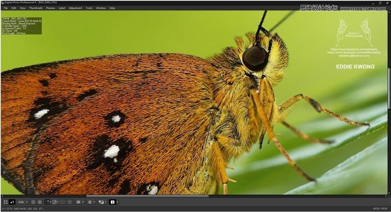391x212 pixels.
Task: Click the highlight/shadow warning icon
Action: click(100, 202)
